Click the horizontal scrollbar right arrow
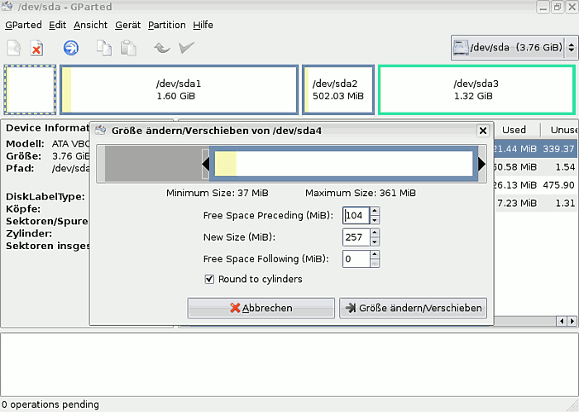579x412 pixels. (x=572, y=321)
